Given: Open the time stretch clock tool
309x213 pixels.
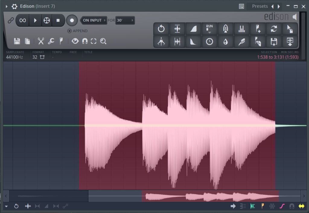Looking at the screenshot, I should 209,42.
